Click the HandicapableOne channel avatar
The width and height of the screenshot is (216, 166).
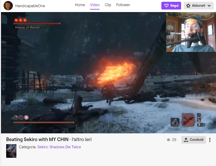(x=8, y=6)
